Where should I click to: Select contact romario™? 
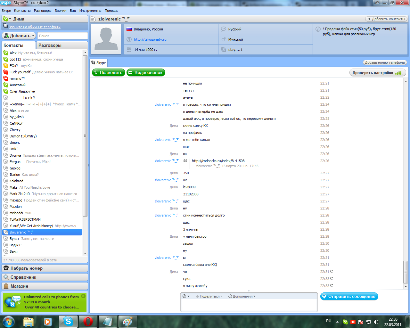coord(42,78)
